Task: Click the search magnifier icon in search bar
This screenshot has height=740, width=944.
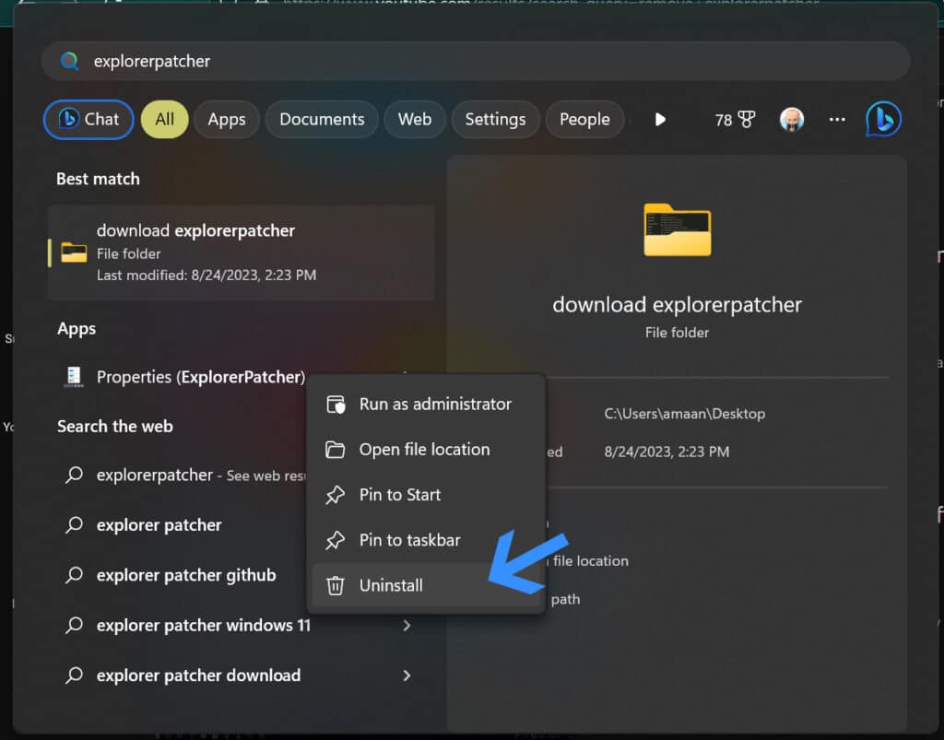Action: coord(69,61)
